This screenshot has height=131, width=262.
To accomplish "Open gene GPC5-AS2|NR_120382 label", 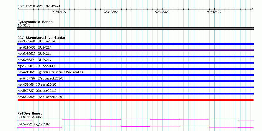I will (34, 124).
